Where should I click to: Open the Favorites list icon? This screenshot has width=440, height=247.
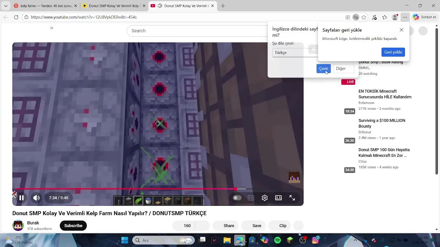[385, 17]
